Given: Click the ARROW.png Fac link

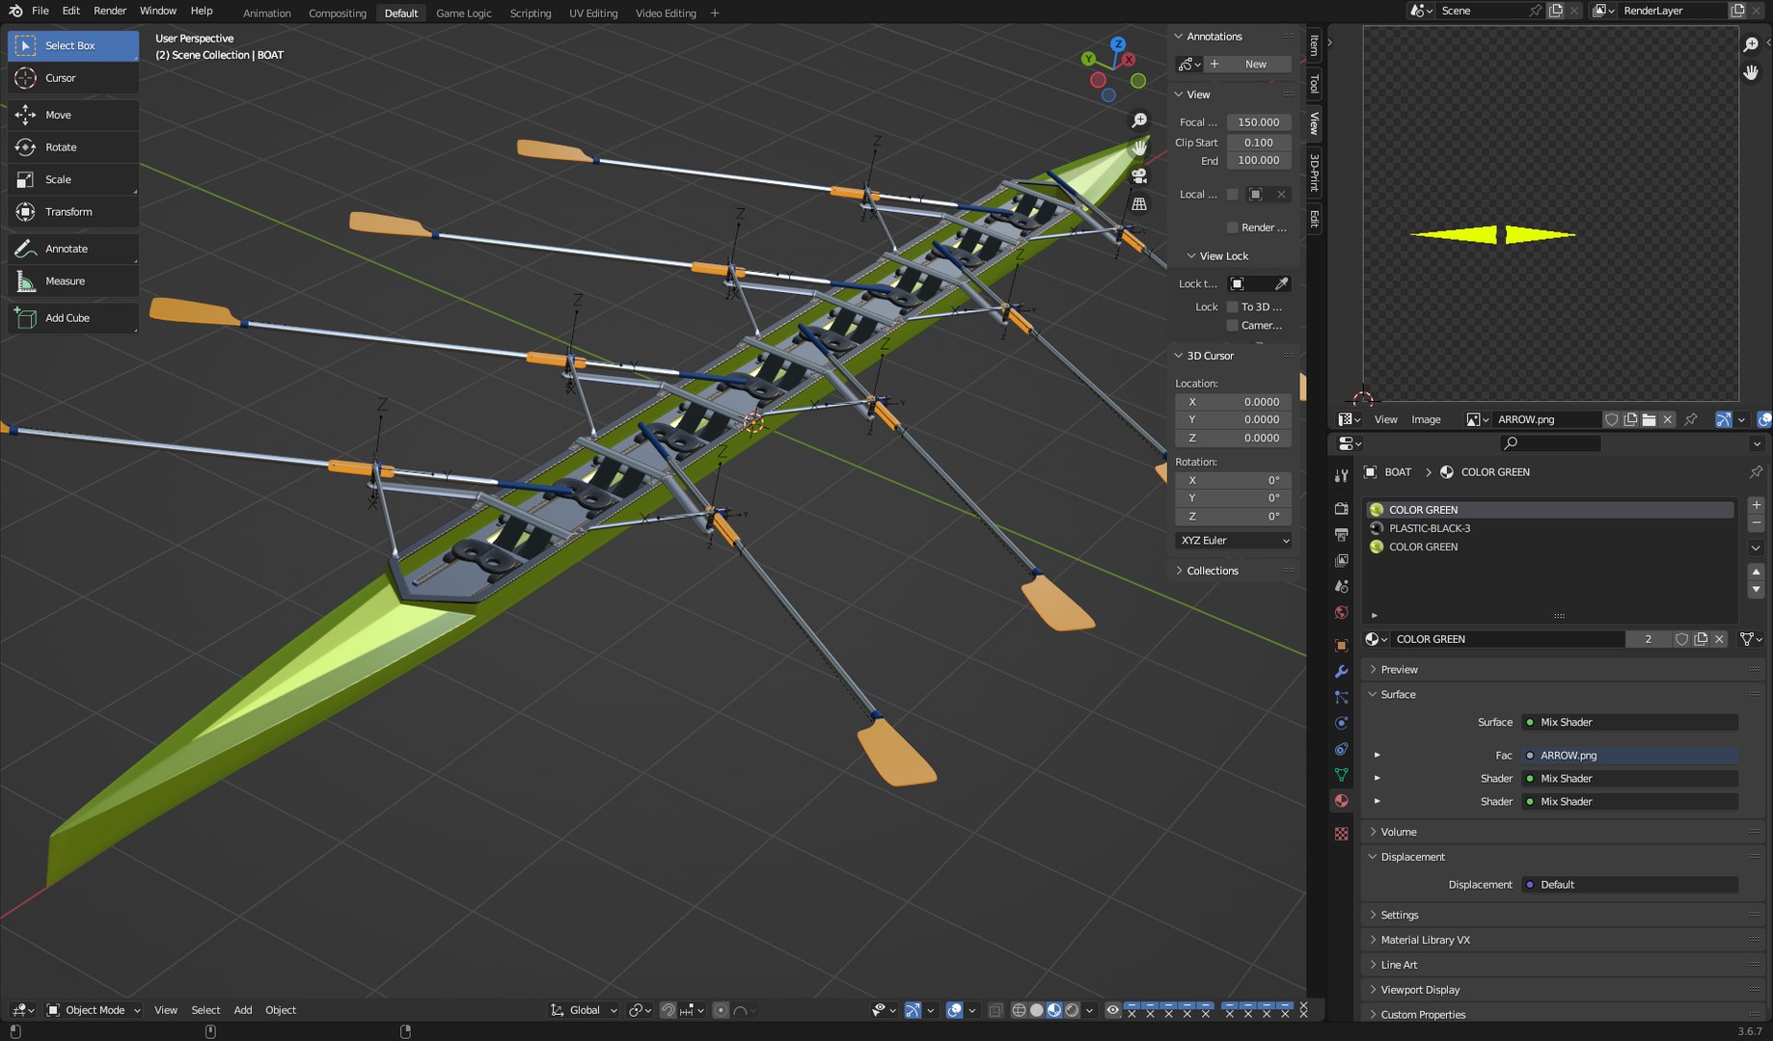Looking at the screenshot, I should (1630, 756).
